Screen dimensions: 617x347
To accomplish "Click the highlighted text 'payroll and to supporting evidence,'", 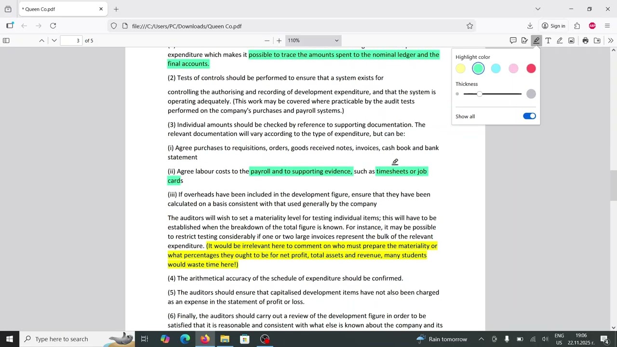I will 301,171.
